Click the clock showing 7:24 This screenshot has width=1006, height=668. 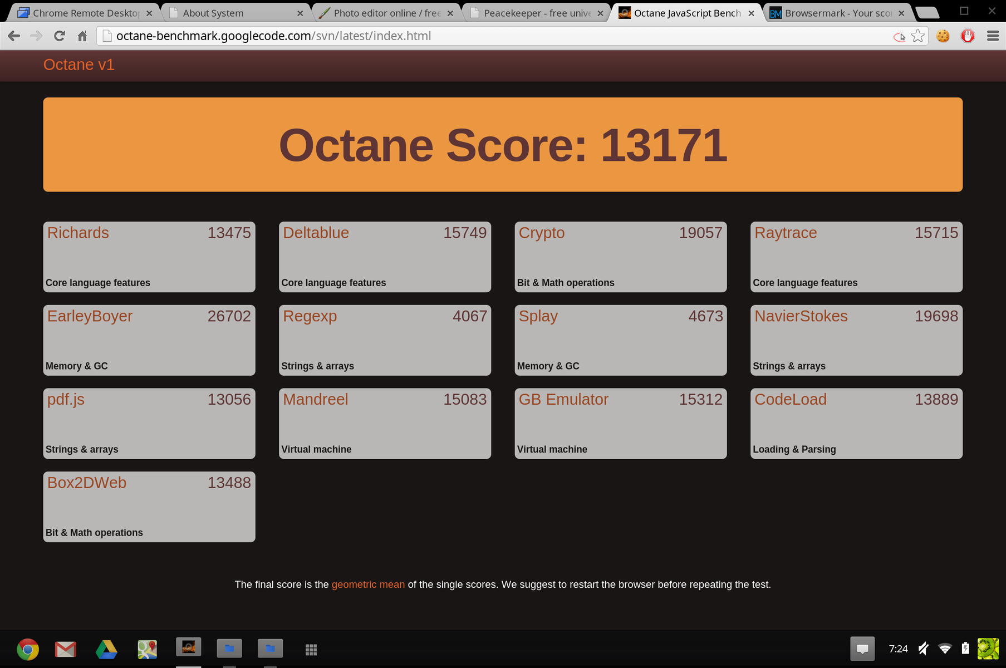pyautogui.click(x=898, y=649)
